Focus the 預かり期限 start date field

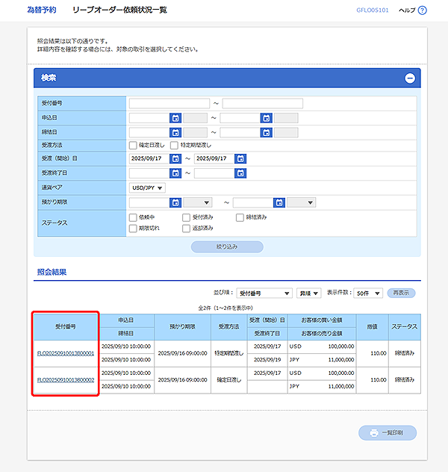[149, 202]
